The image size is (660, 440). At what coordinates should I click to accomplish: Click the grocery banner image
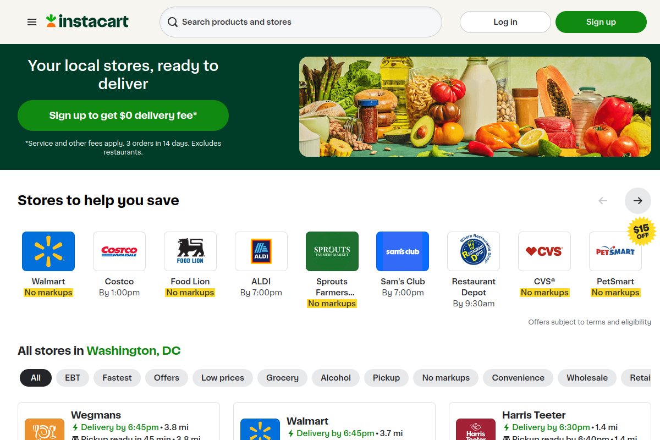[x=475, y=107]
